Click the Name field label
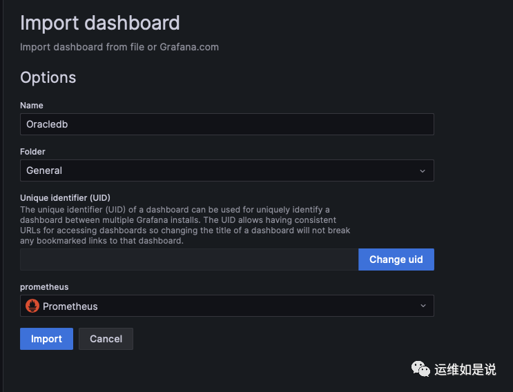The image size is (513, 392). (32, 106)
